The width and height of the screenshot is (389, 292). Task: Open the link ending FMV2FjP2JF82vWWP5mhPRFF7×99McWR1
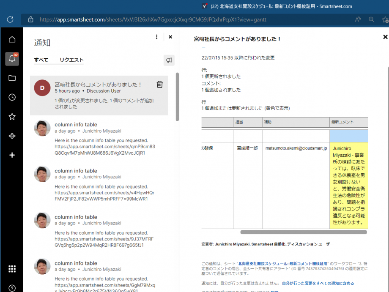coord(104,196)
